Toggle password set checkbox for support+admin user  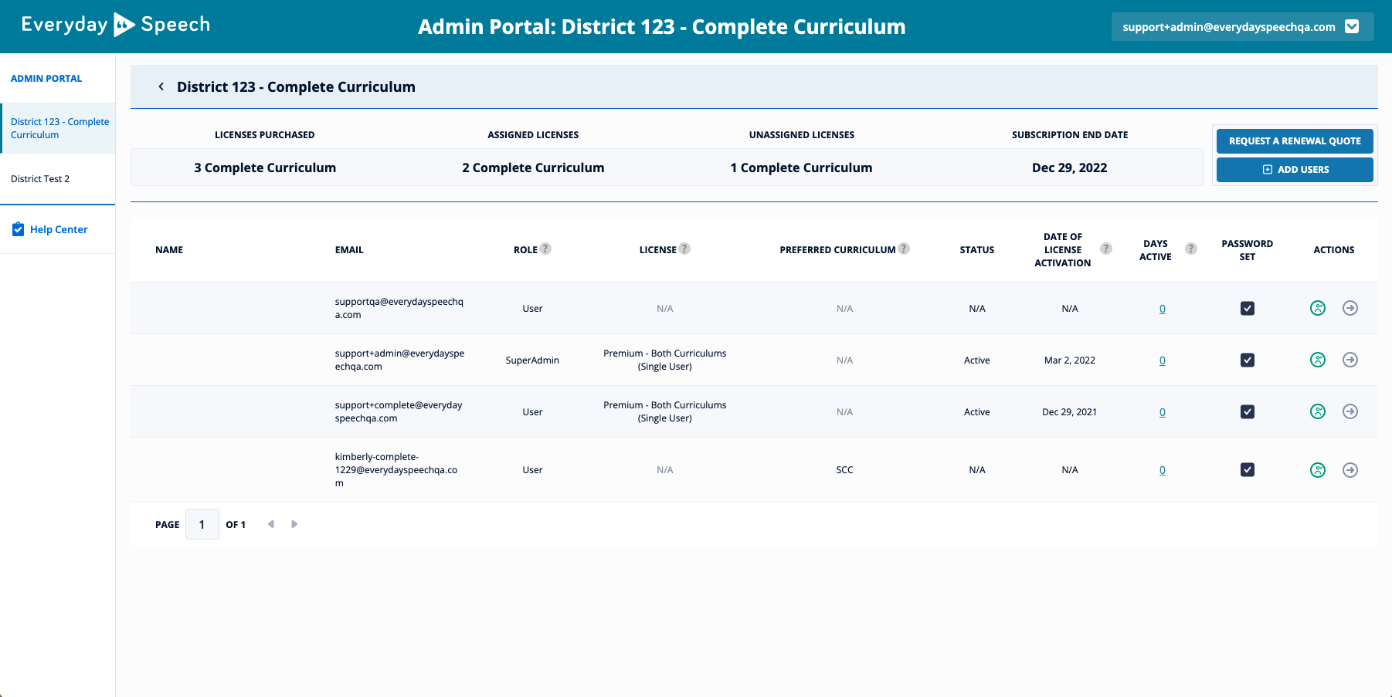(1248, 360)
